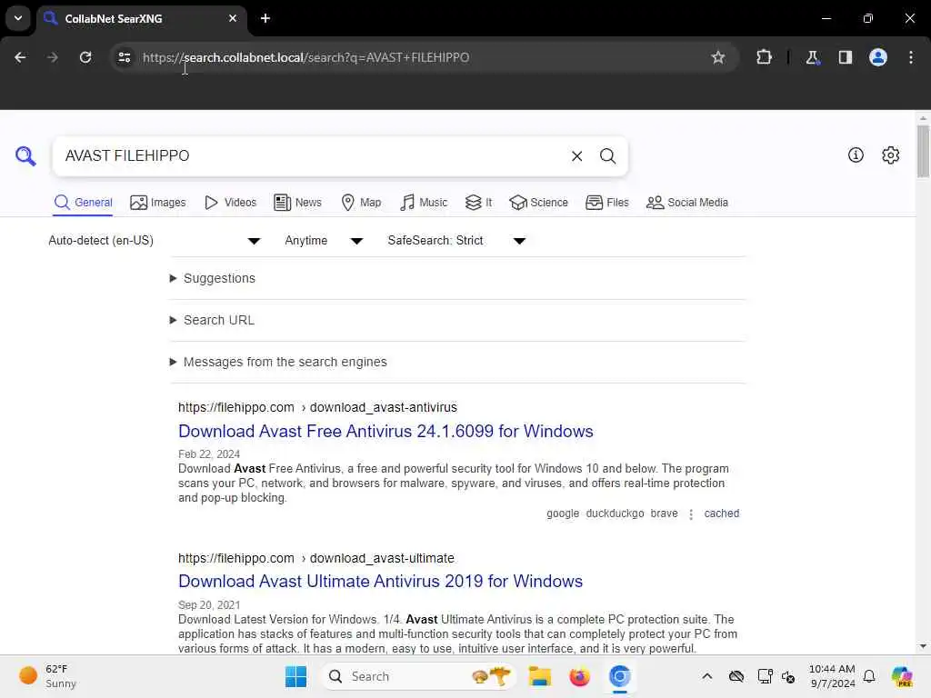
Task: Click scrollbar down arrow
Action: coord(922,646)
